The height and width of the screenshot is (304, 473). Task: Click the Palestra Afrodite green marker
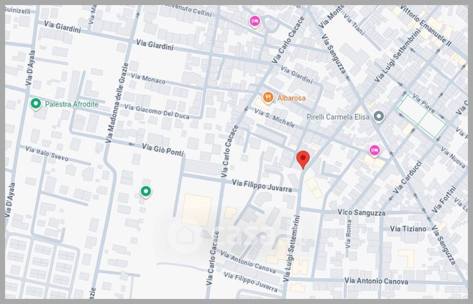click(x=35, y=104)
